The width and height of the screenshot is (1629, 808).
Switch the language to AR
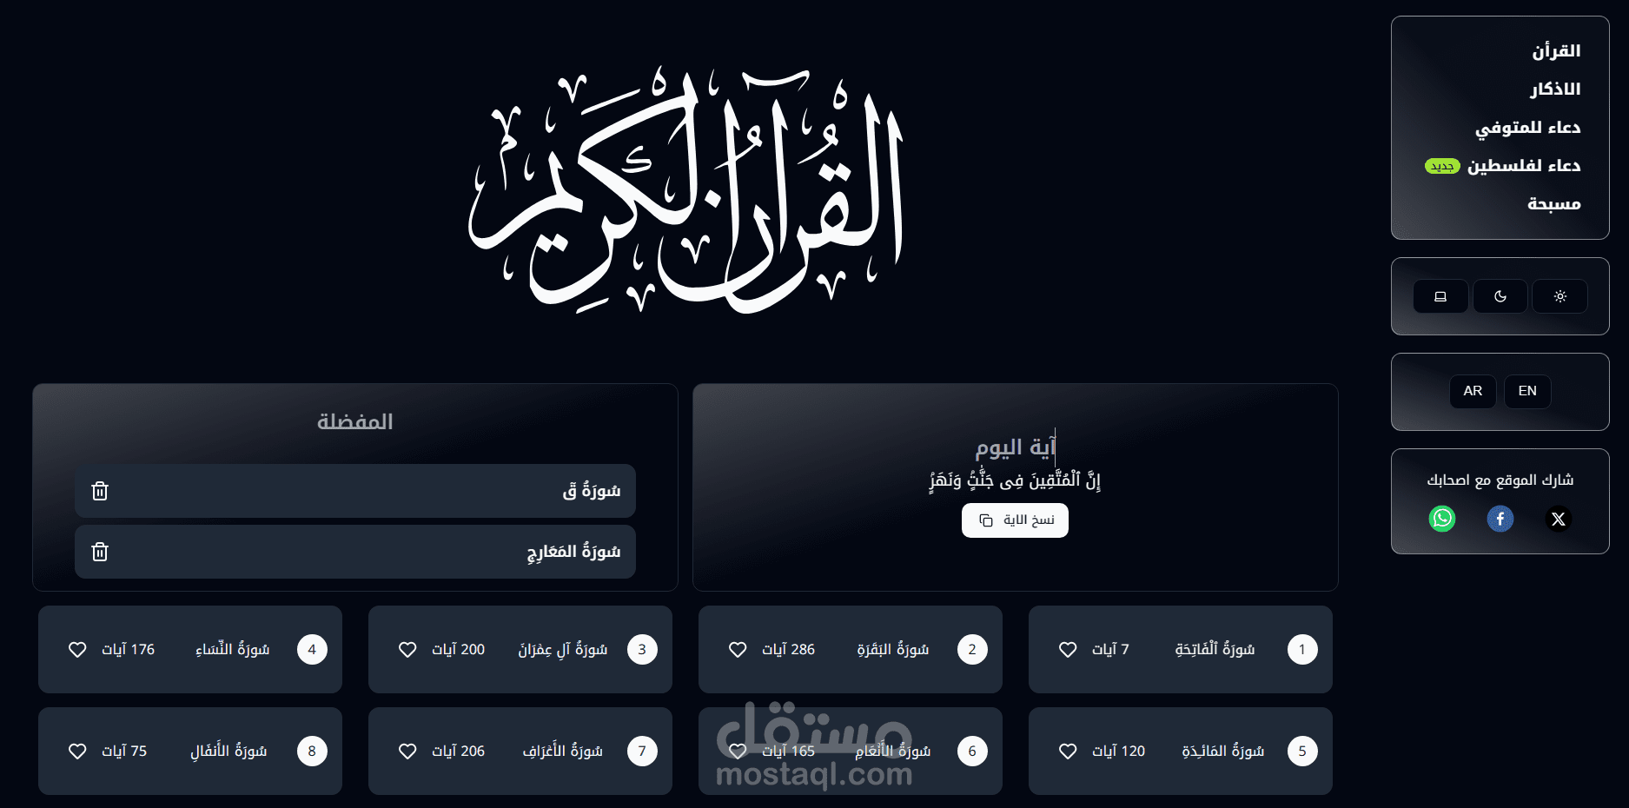tap(1473, 391)
